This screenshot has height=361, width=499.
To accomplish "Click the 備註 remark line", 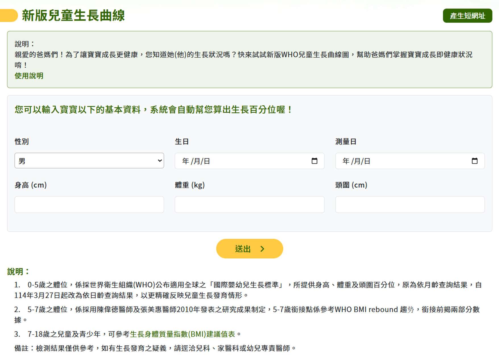I will tap(155, 348).
